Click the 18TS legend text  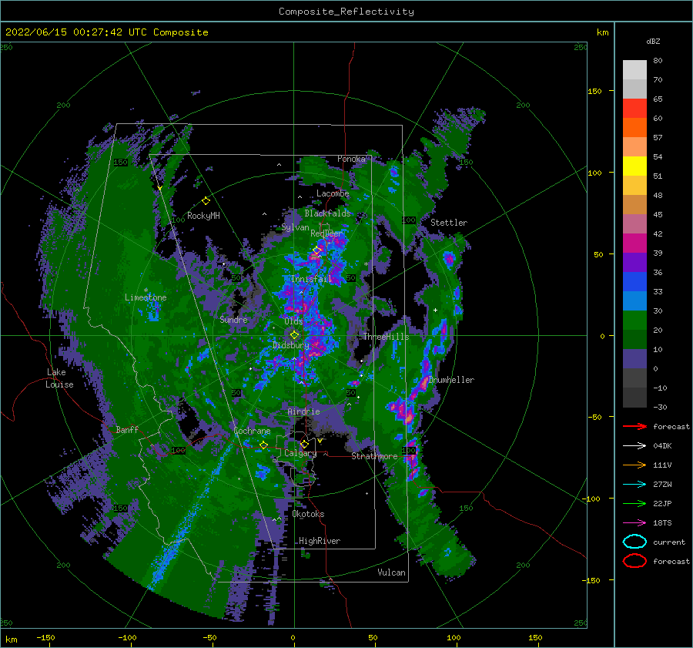[x=662, y=523]
